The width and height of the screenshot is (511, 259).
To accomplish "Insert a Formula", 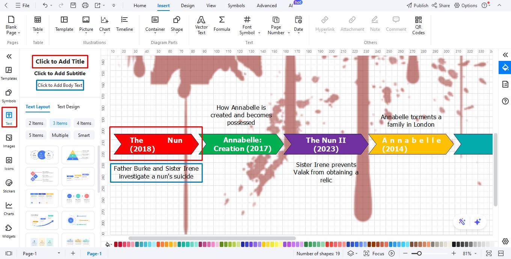I will coord(222,24).
